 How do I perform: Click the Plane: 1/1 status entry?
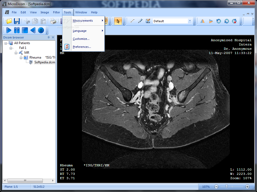(11, 187)
